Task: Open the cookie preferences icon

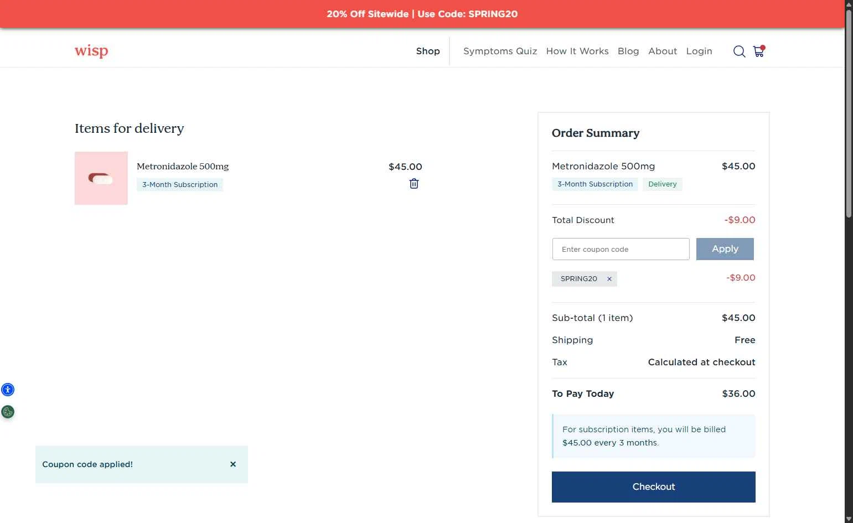Action: pos(8,412)
